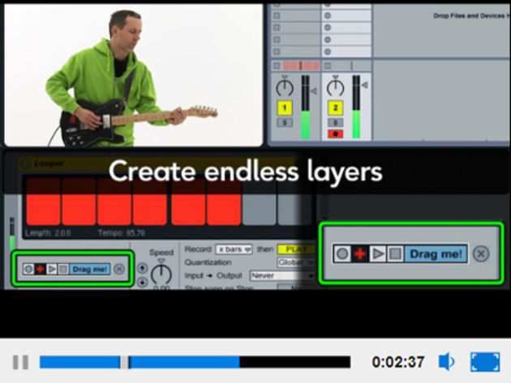Click track 1 clip status red blocks display
The width and height of the screenshot is (511, 383).
[301, 66]
